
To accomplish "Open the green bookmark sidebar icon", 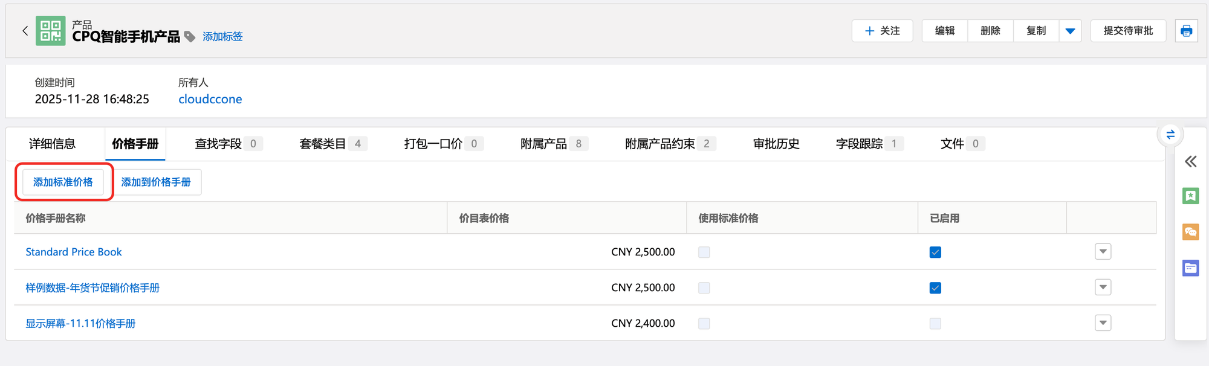I will [x=1190, y=196].
